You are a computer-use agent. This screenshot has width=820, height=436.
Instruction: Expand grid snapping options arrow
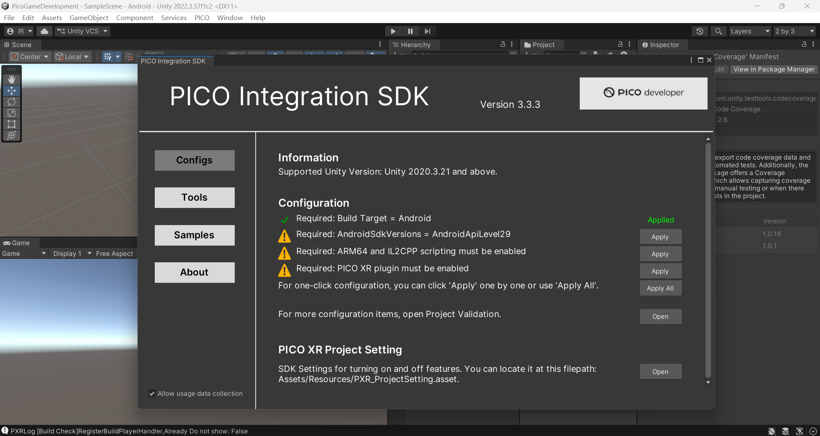[118, 56]
